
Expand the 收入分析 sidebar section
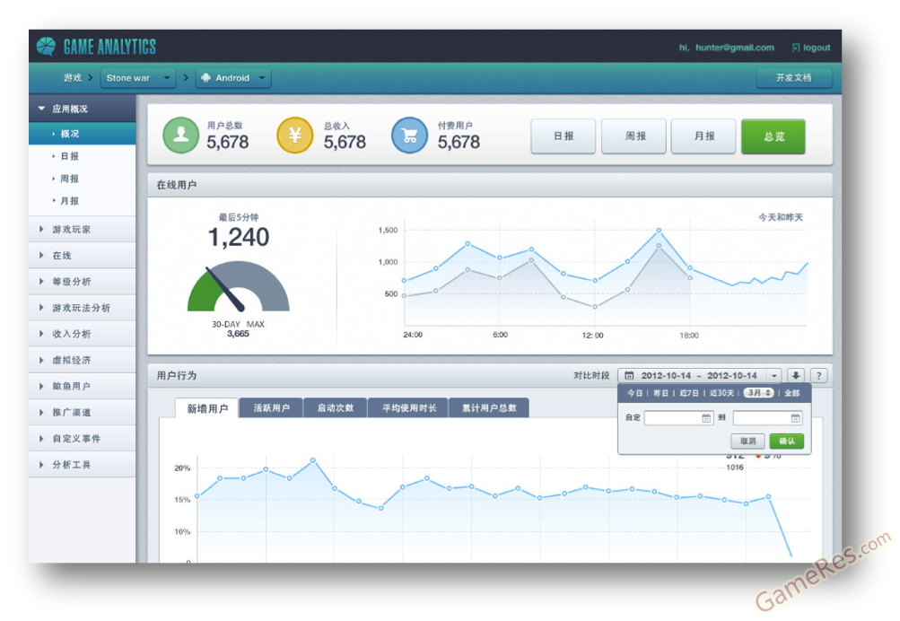click(x=82, y=334)
